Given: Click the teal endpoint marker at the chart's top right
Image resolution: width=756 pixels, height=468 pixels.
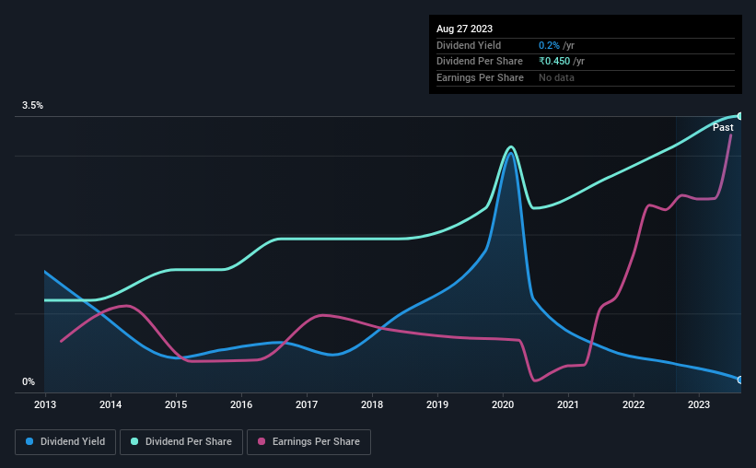Looking at the screenshot, I should pyautogui.click(x=739, y=116).
